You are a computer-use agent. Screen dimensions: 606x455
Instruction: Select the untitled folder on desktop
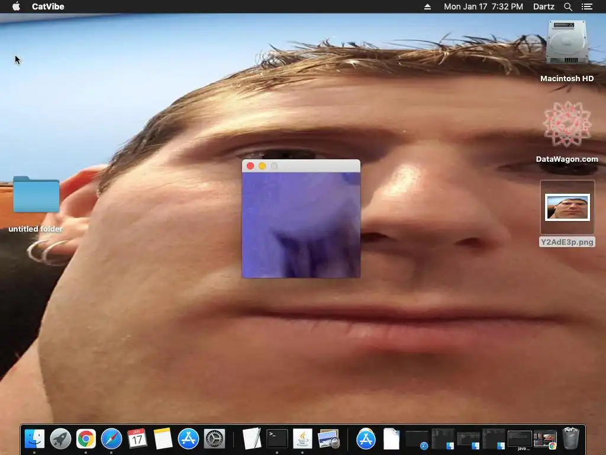[36, 194]
